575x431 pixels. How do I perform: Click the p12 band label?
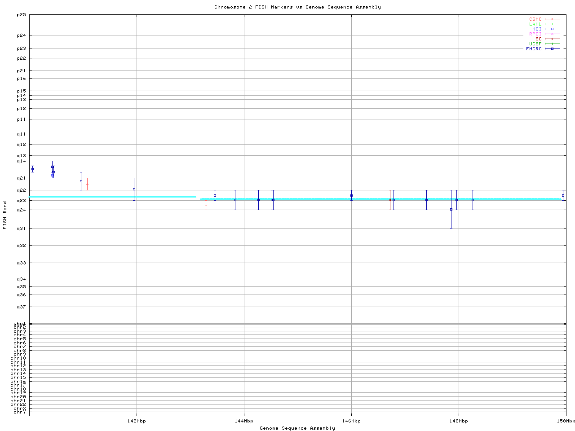(21, 109)
